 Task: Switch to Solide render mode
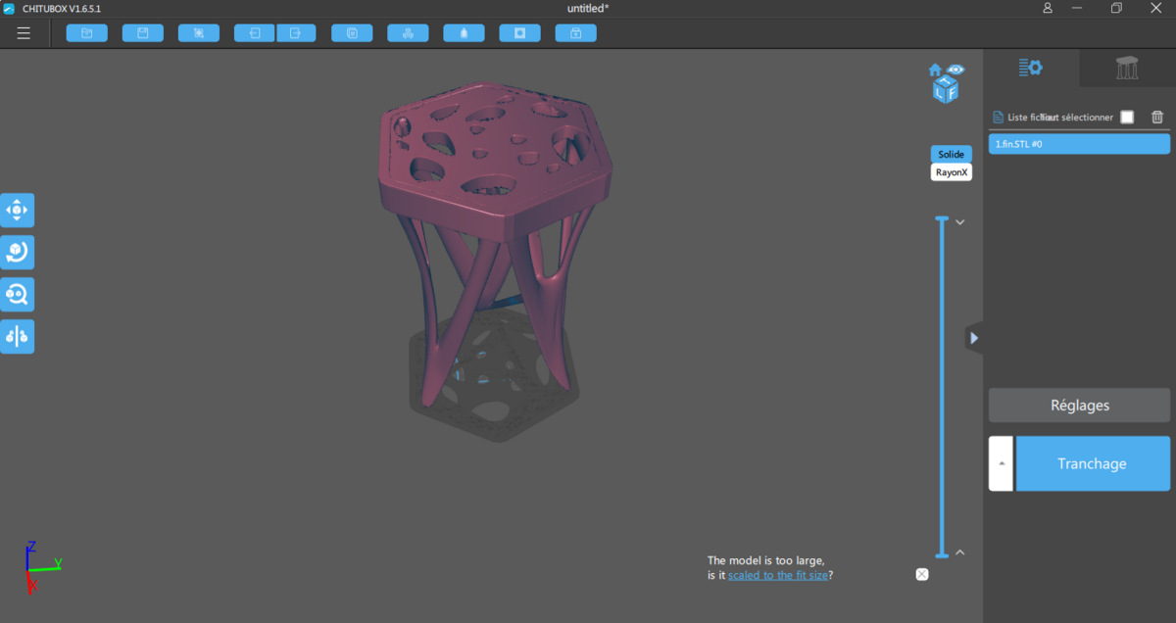(x=951, y=155)
